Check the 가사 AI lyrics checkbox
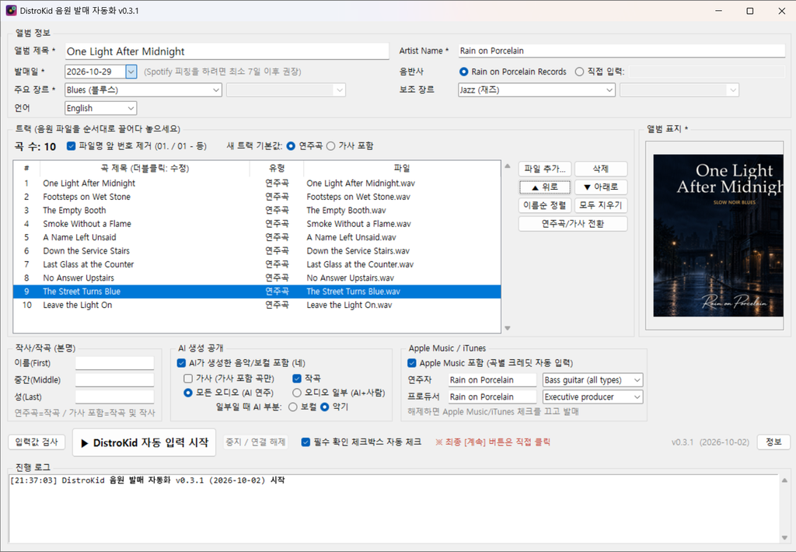The image size is (796, 552). click(188, 379)
